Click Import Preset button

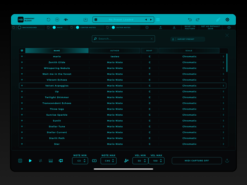(x=187, y=39)
